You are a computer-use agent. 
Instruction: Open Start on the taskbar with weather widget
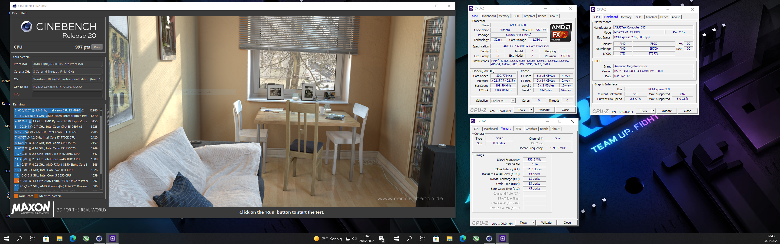click(6, 239)
